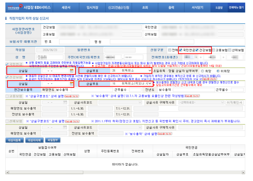The image size is (253, 181).
Task: Check the 산재보험 신청구분 checkbox
Action: tap(230, 50)
